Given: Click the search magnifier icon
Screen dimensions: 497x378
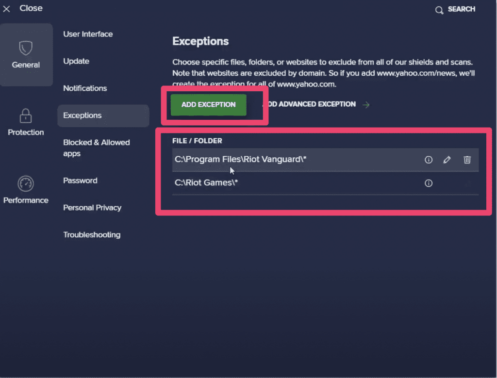Looking at the screenshot, I should click(x=439, y=10).
